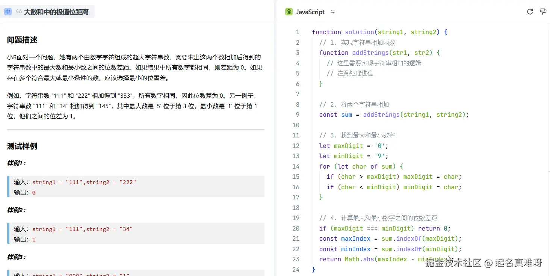Click the 问题描述 section heading

point(22,40)
